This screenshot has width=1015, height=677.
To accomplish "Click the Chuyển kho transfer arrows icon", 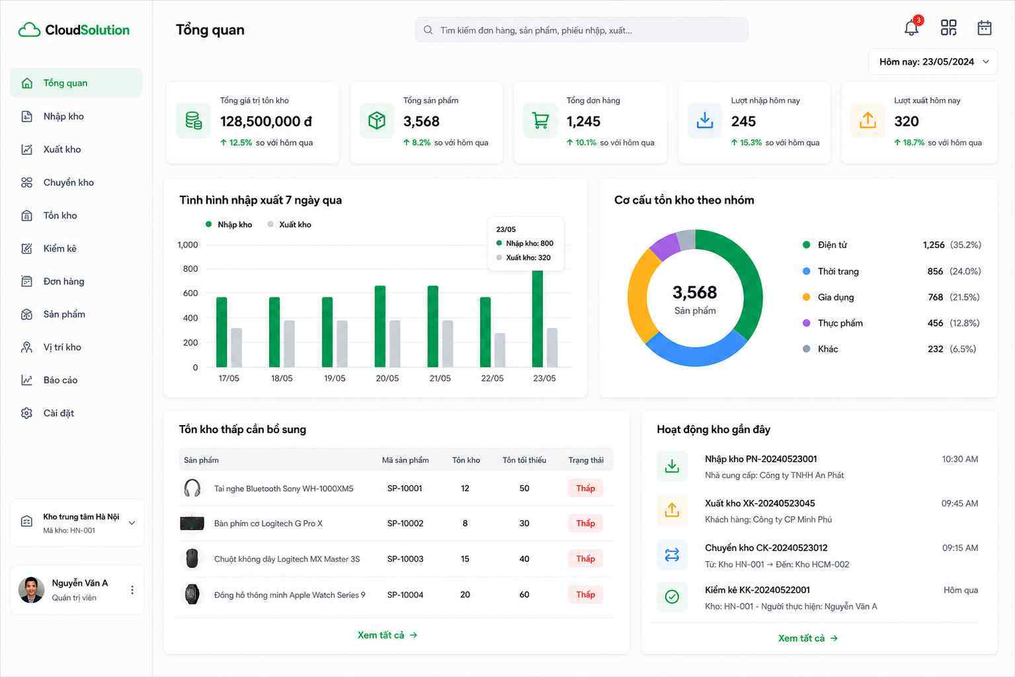I will [x=672, y=555].
